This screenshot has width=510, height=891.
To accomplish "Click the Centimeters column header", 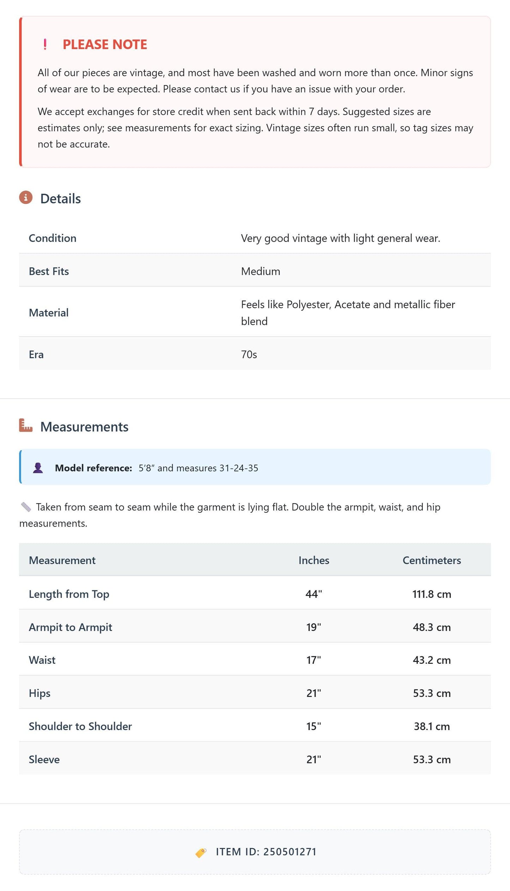I will pyautogui.click(x=432, y=560).
